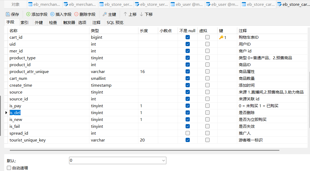Click the horizontal scrollbar below the field grid
The image size is (310, 171).
pyautogui.click(x=144, y=150)
